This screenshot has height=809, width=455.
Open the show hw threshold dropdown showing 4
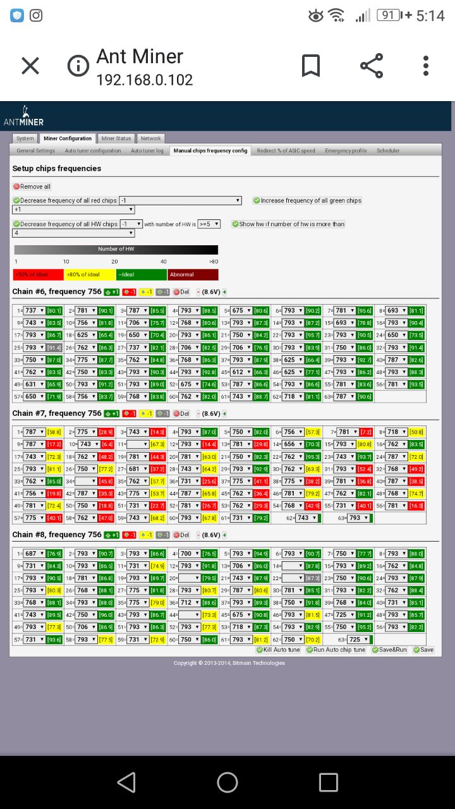point(73,233)
